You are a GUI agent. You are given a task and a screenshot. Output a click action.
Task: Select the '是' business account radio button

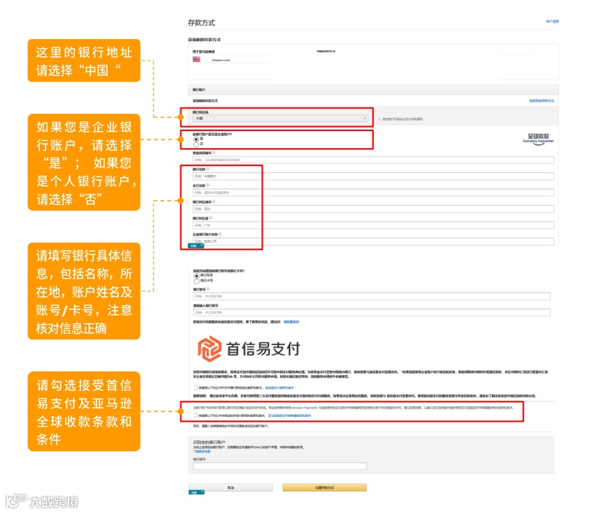pyautogui.click(x=196, y=139)
